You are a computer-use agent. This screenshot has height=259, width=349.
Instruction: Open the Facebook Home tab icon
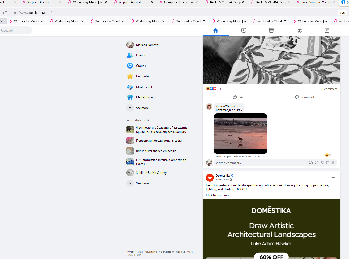[x=216, y=31]
